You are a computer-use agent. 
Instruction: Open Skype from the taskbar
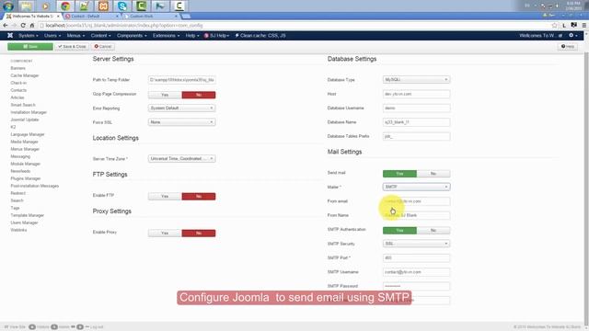click(122, 6)
